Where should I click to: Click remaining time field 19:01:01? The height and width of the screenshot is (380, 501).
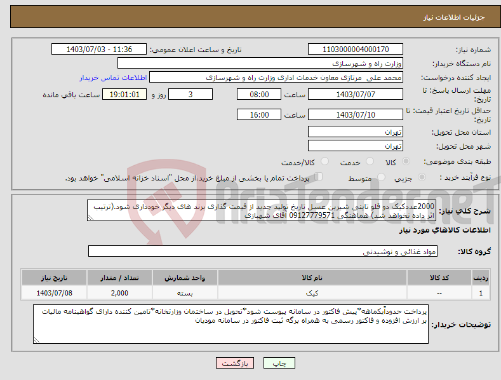pyautogui.click(x=124, y=94)
